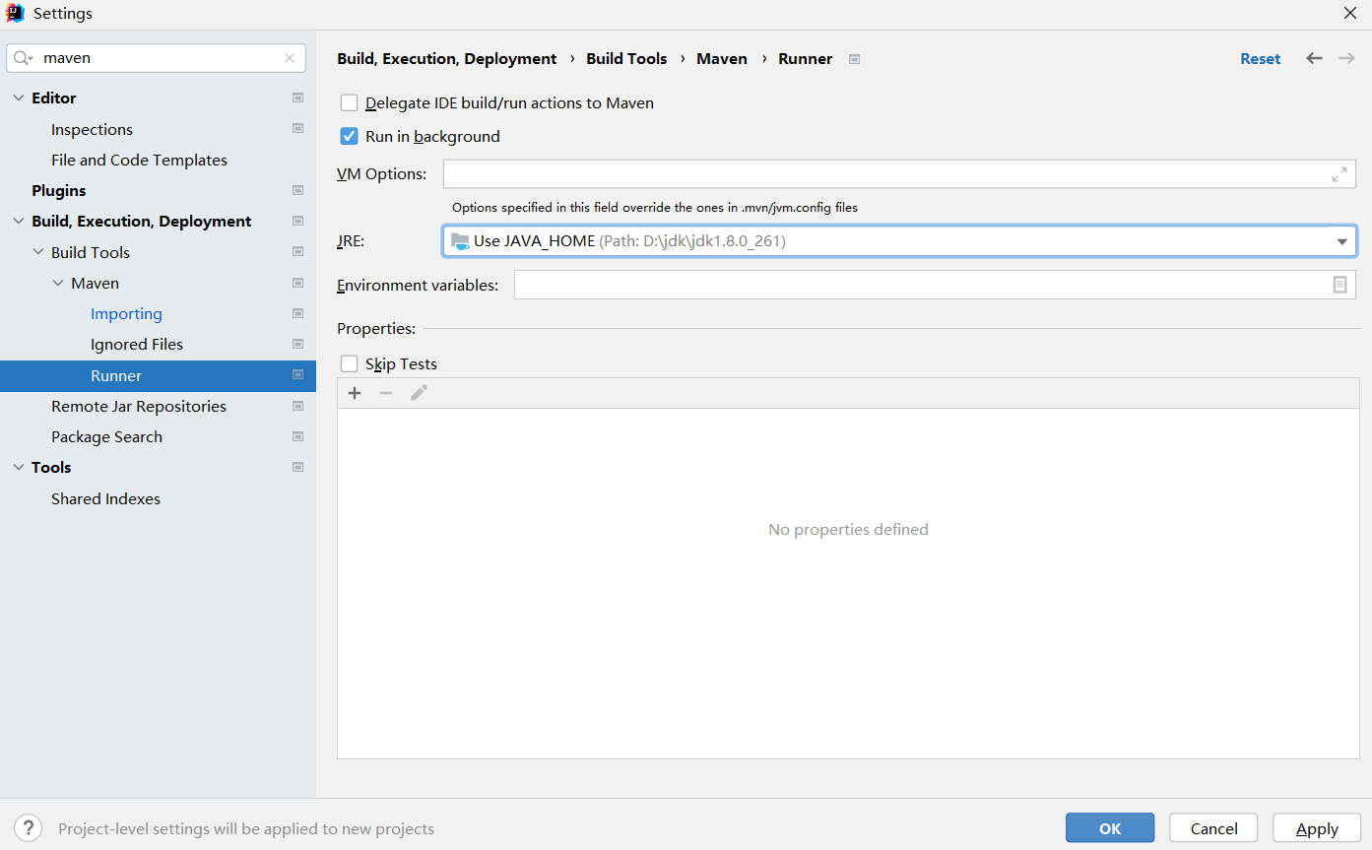Viewport: 1372px width, 850px height.
Task: Click project-level icon beside Build, Execution, Deployment
Action: pyautogui.click(x=297, y=222)
